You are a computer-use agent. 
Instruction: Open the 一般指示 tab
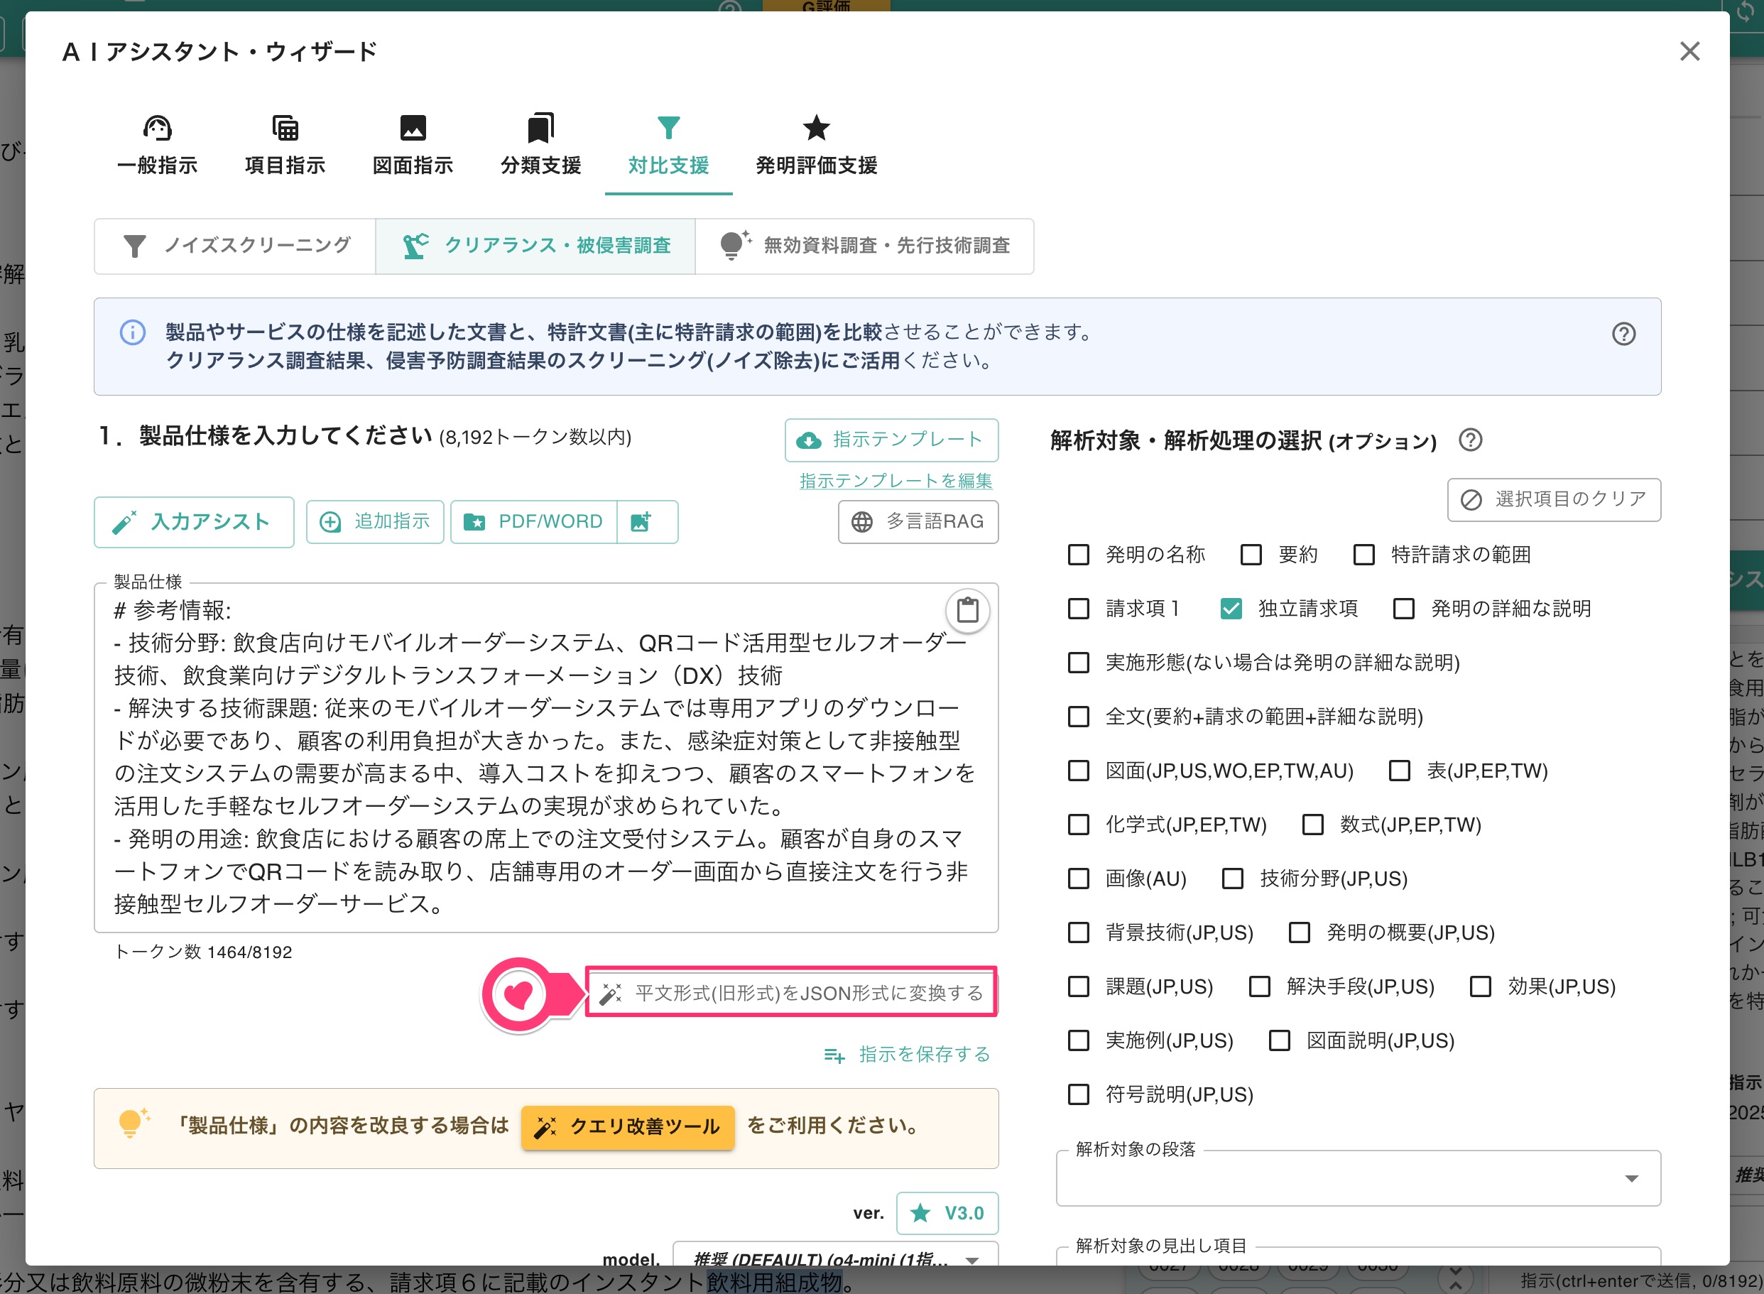[x=158, y=146]
